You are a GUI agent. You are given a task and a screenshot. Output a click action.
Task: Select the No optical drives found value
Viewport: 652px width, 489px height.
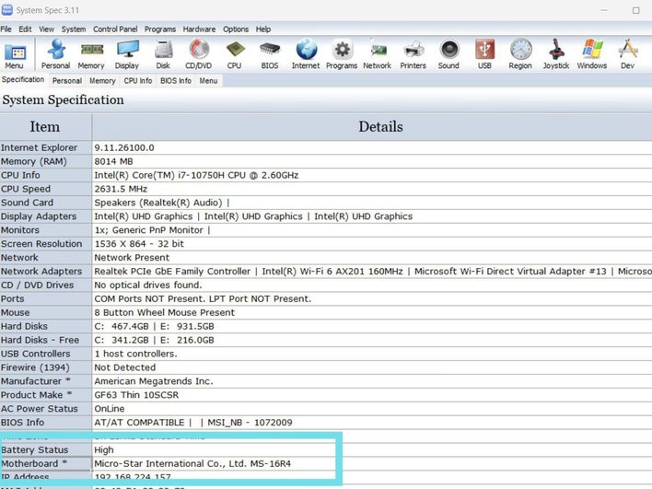point(148,285)
